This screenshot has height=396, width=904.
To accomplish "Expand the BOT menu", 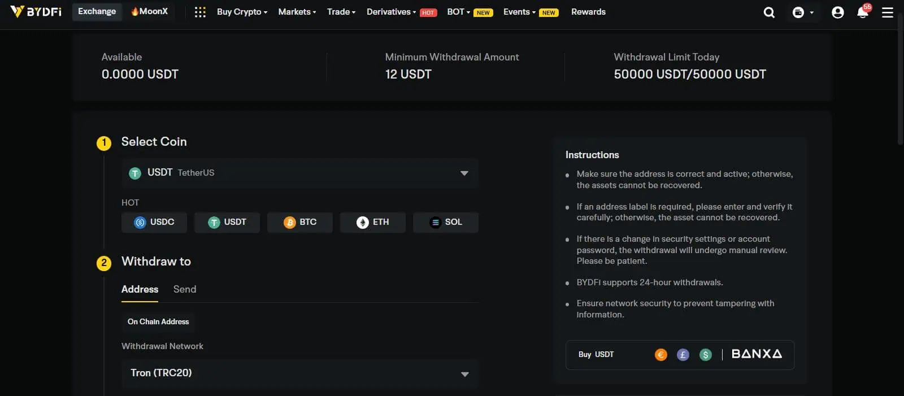I will (x=458, y=12).
